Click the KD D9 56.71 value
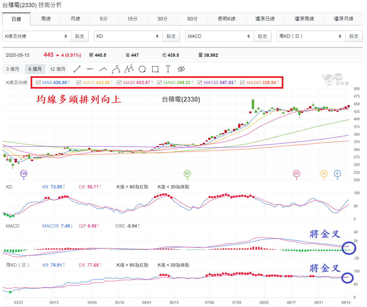The height and width of the screenshot is (307, 367). tap(90, 187)
